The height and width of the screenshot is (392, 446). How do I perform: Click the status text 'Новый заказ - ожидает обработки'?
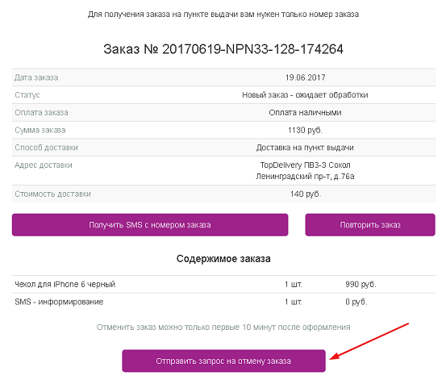click(x=305, y=94)
